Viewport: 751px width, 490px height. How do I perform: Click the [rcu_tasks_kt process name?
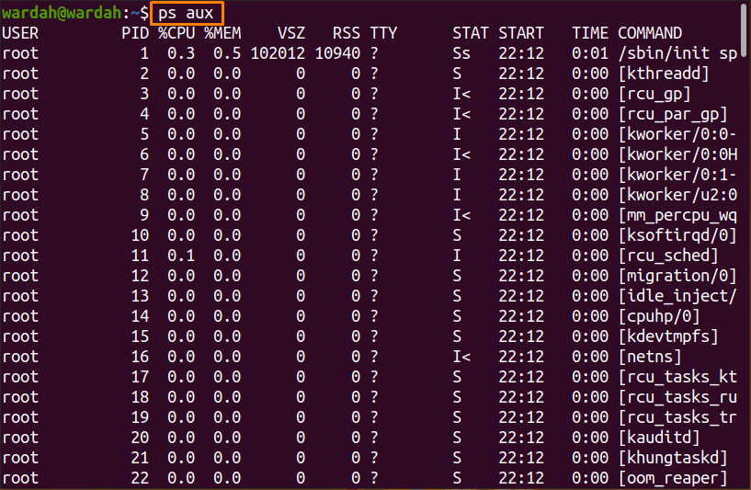click(677, 377)
